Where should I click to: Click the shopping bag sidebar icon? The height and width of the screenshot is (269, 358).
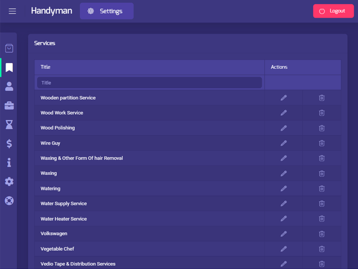(x=9, y=48)
